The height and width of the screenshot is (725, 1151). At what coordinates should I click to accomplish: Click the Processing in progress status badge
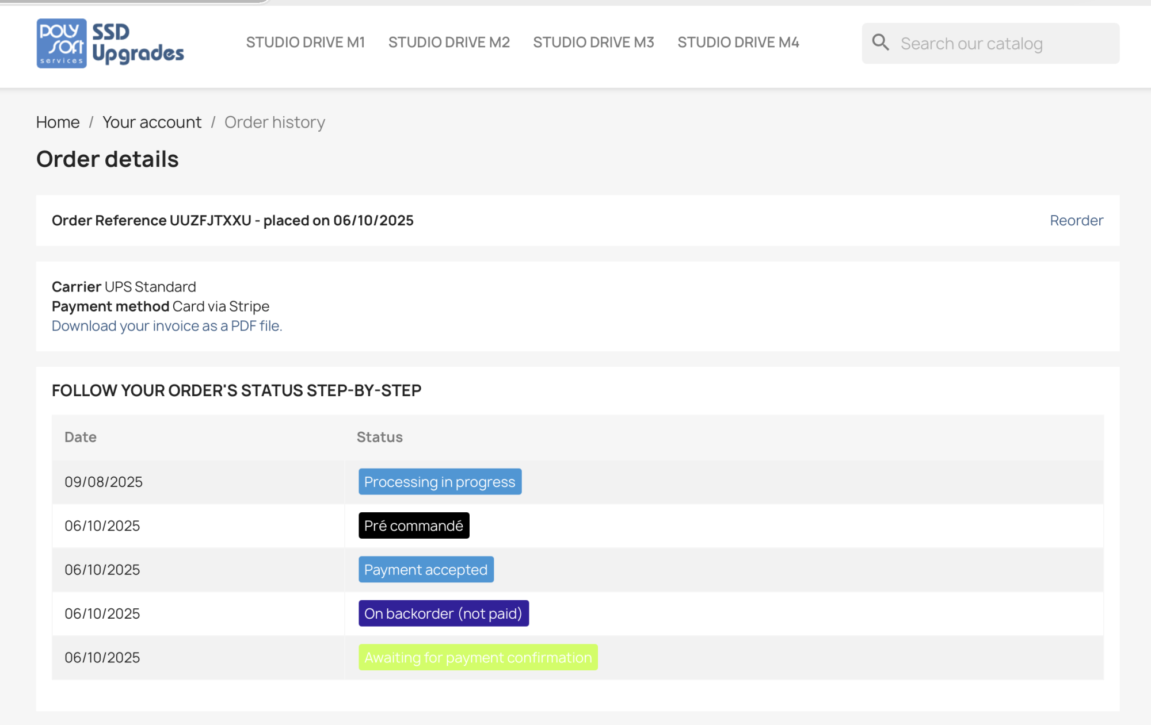pos(440,482)
